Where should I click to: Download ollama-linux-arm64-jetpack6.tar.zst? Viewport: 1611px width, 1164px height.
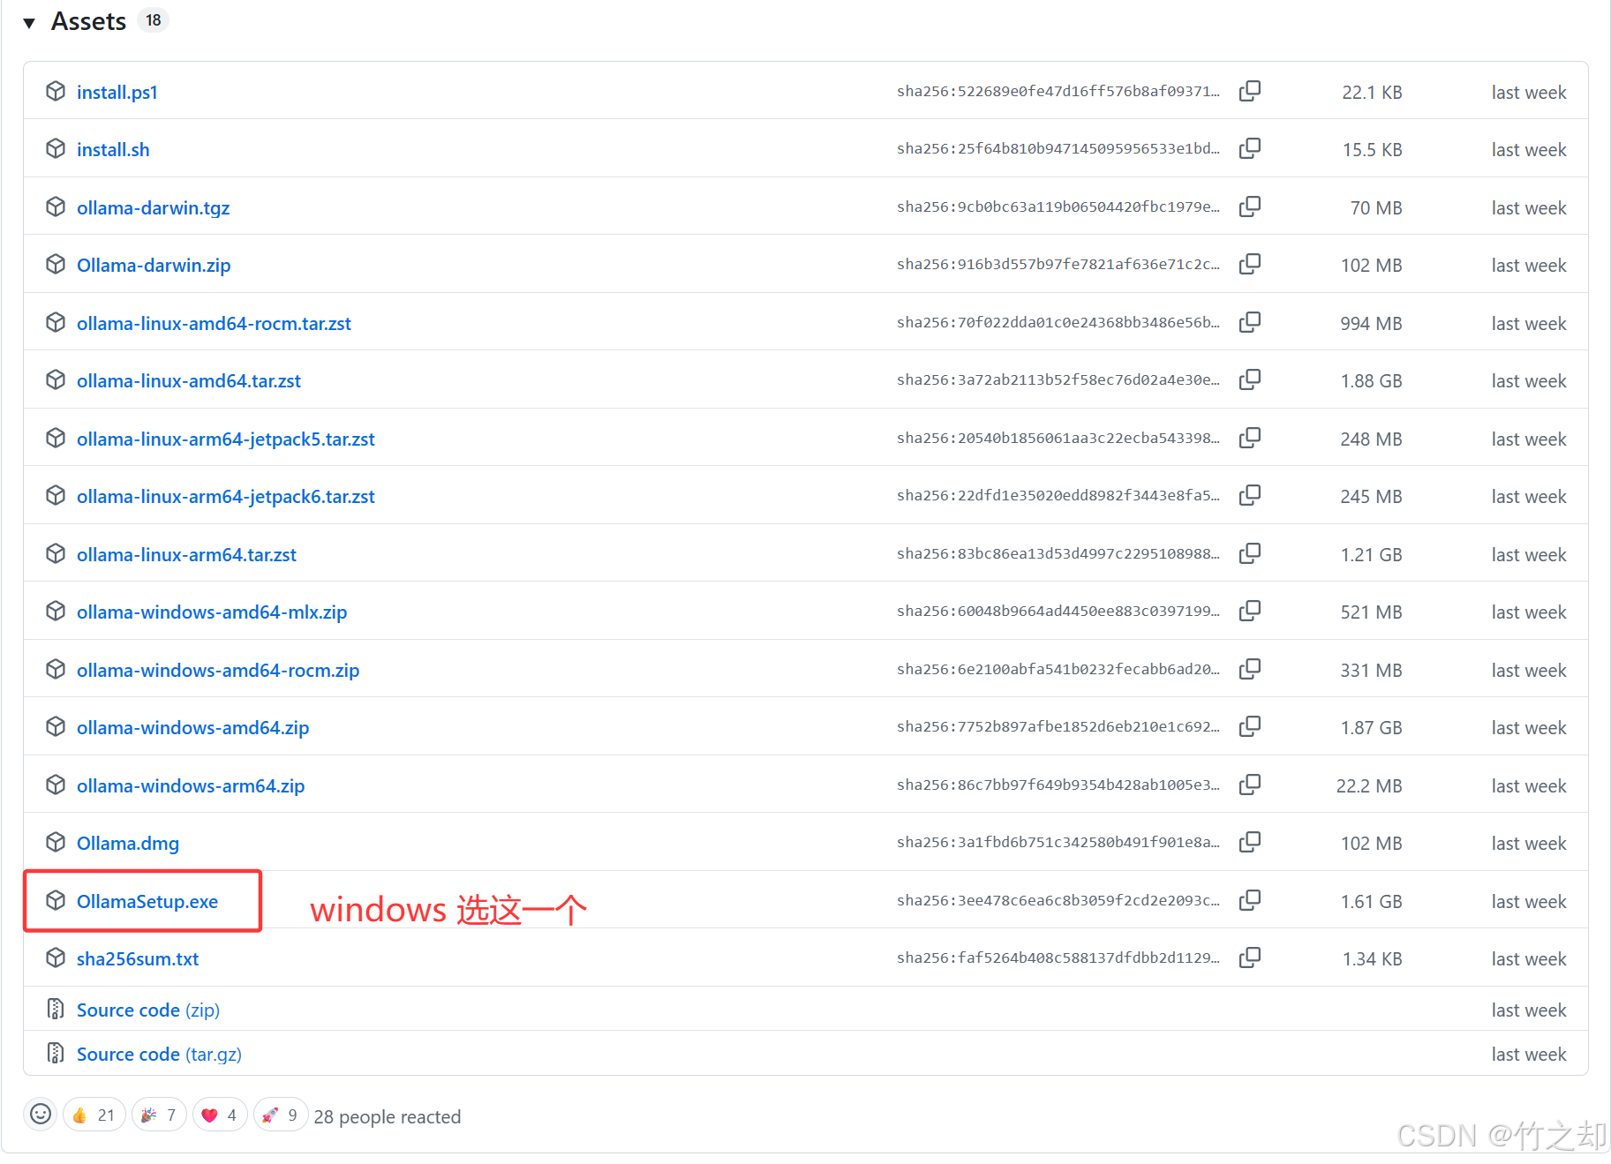tap(226, 496)
